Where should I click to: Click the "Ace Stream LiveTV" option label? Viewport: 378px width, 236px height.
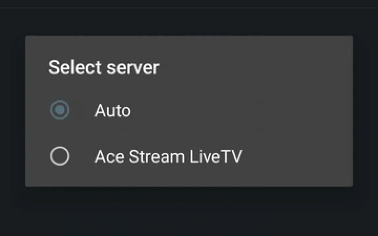tap(168, 157)
